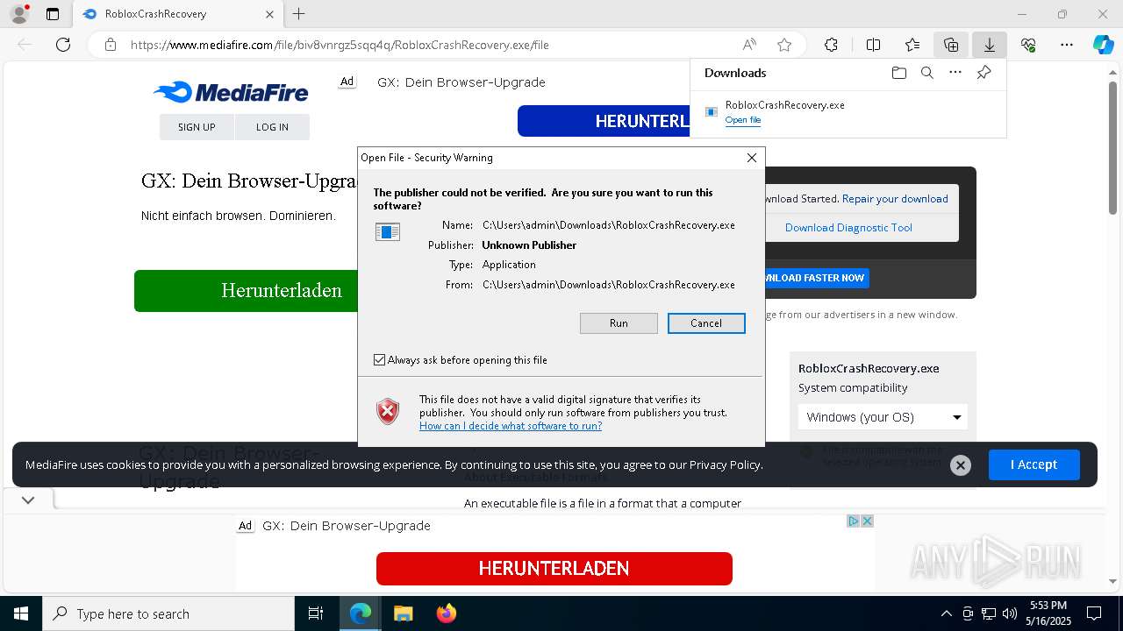The height and width of the screenshot is (631, 1123).
Task: Open more options in Downloads panel
Action: 955,73
